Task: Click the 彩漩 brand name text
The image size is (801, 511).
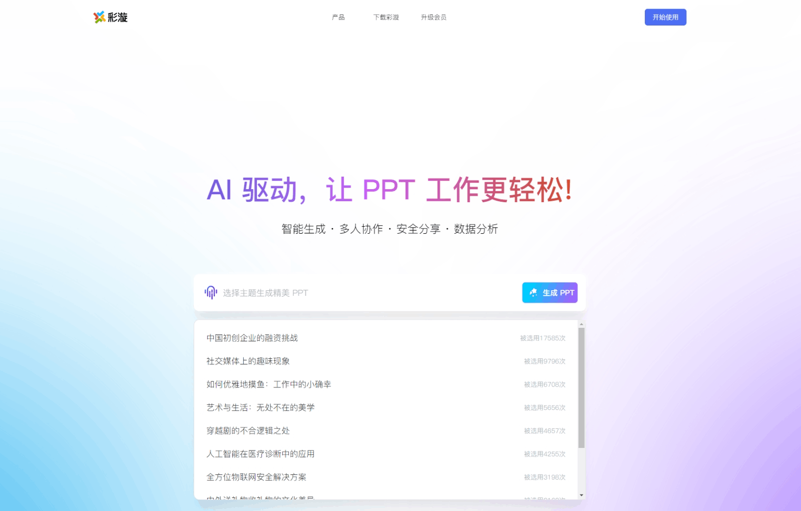Action: (x=118, y=18)
